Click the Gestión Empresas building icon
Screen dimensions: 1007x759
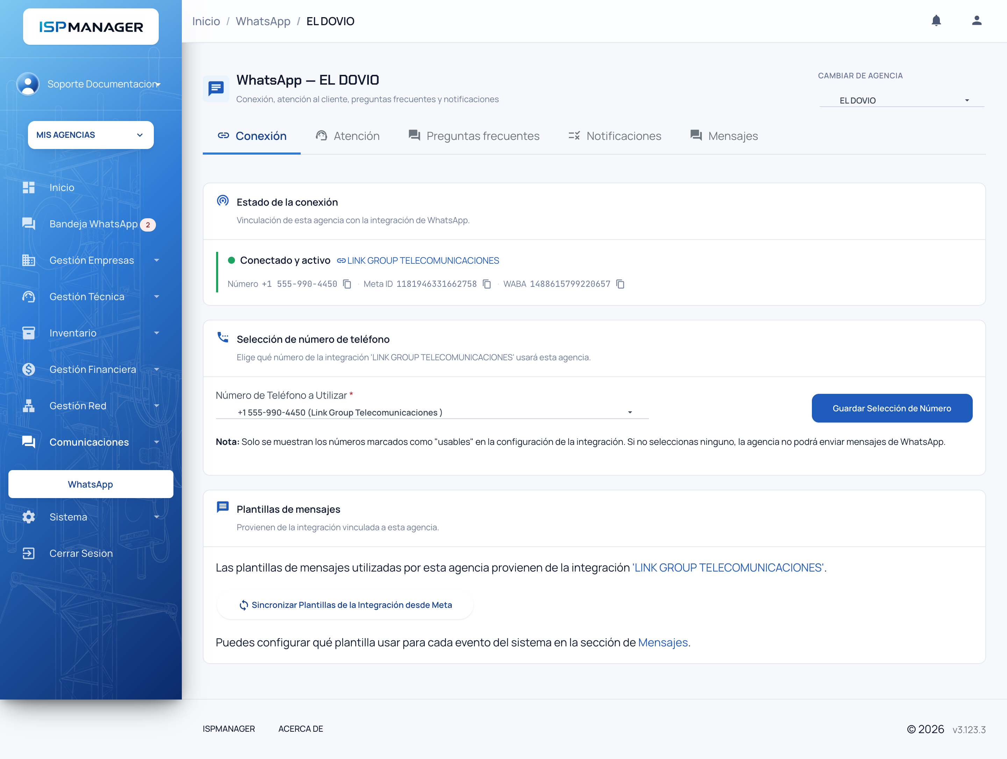[x=29, y=261]
